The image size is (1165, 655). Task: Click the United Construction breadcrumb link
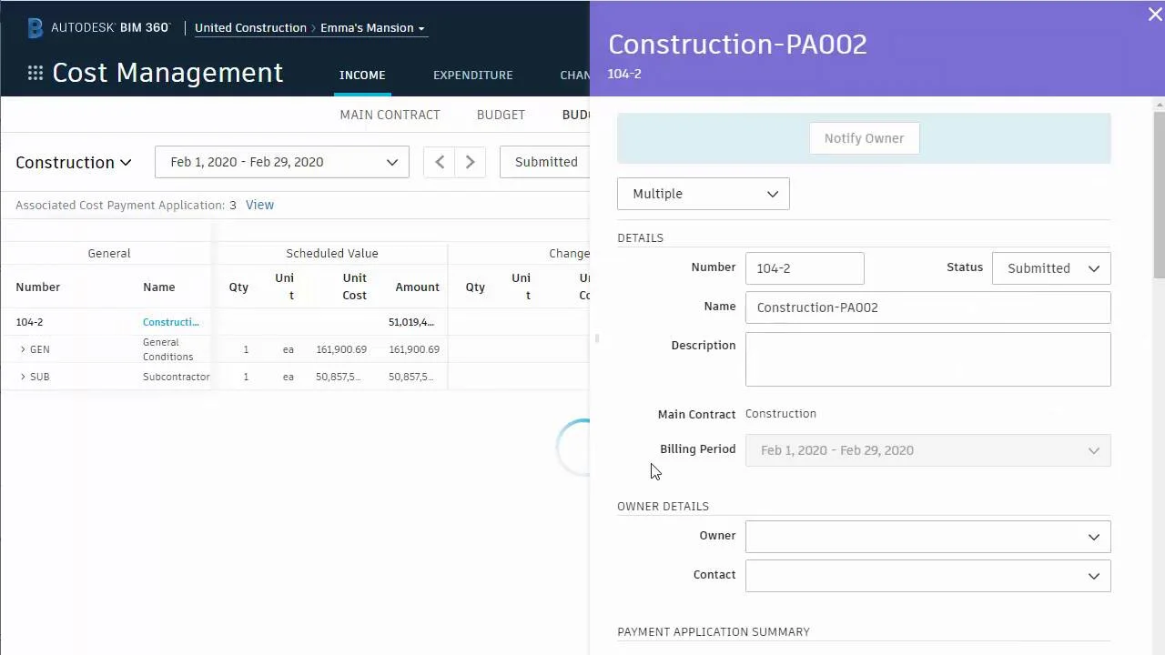(250, 28)
